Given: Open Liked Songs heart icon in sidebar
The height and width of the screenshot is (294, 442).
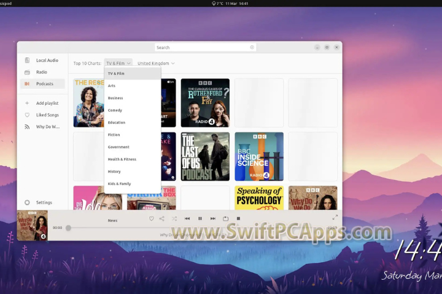Looking at the screenshot, I should click(x=27, y=115).
